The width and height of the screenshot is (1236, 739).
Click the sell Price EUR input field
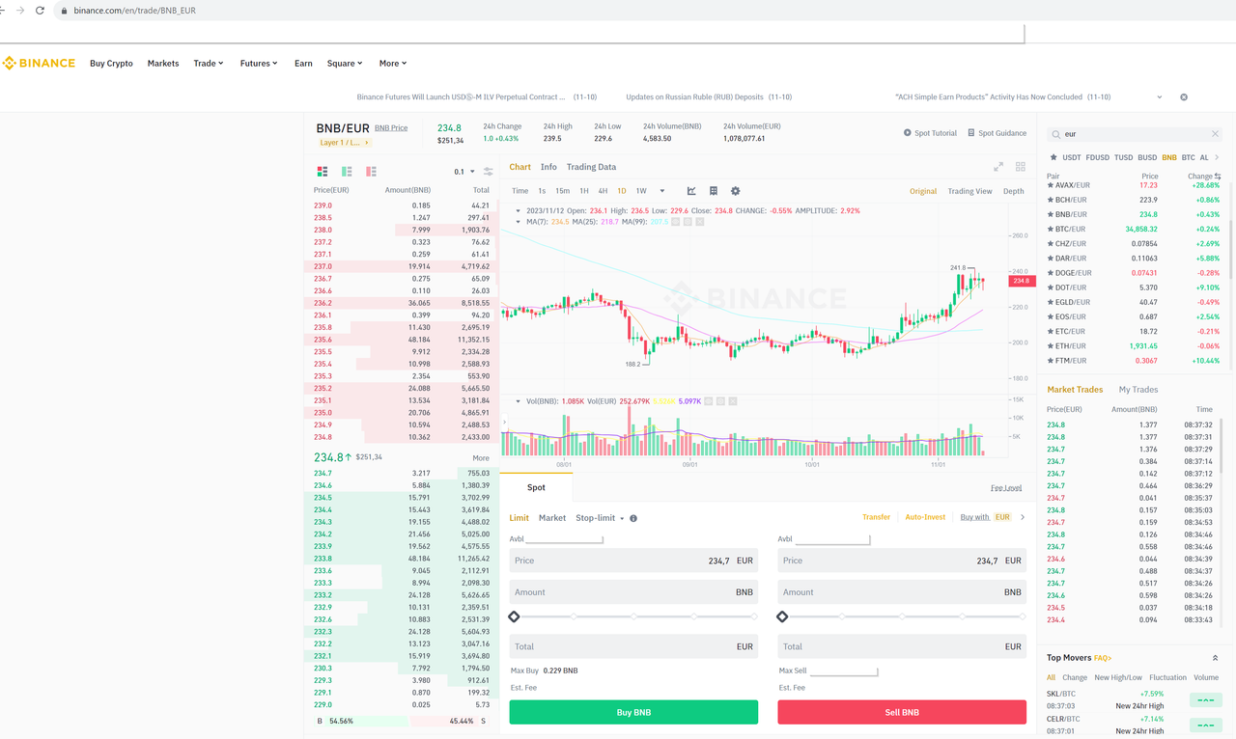(902, 561)
